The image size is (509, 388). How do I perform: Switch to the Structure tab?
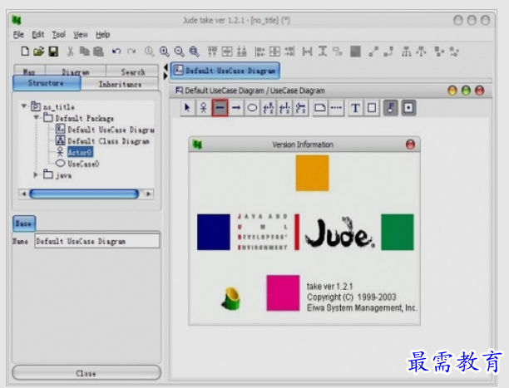pos(47,83)
